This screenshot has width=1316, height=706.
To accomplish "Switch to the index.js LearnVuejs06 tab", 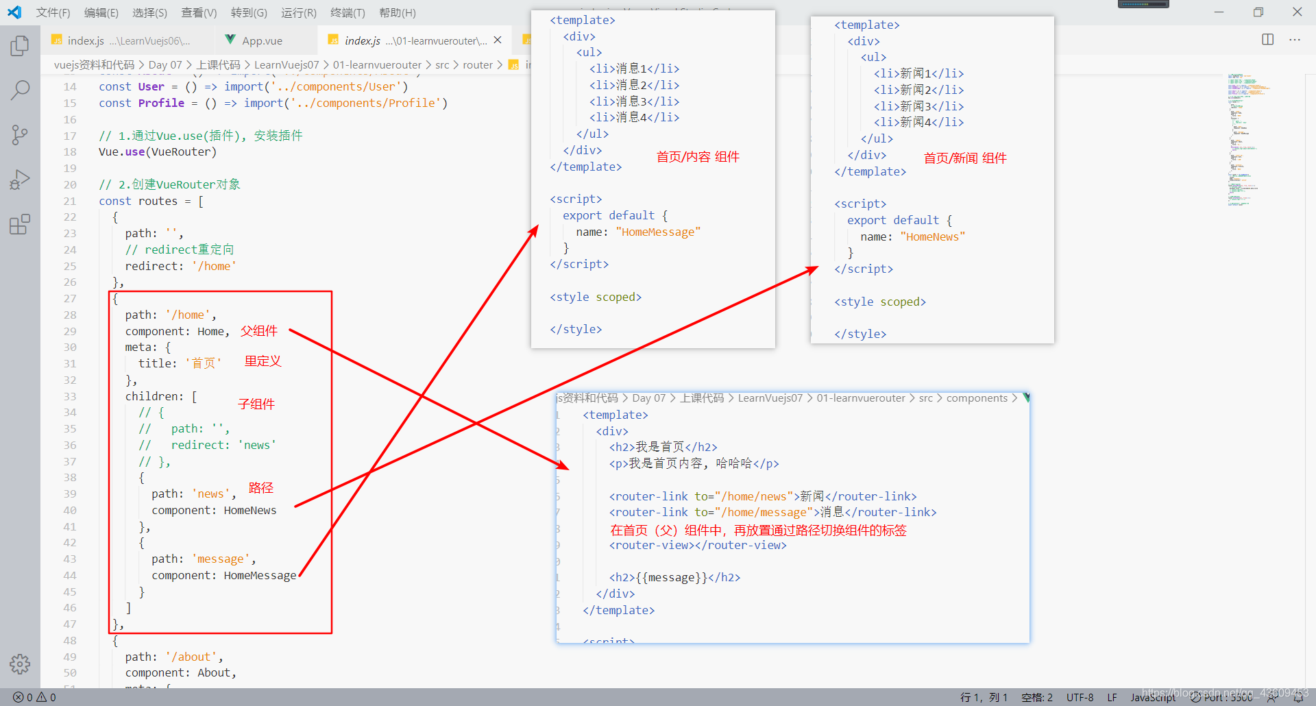I will 127,40.
